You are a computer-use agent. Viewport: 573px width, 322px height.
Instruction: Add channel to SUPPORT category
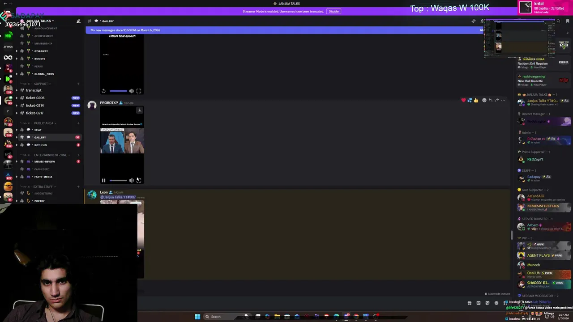click(x=78, y=84)
